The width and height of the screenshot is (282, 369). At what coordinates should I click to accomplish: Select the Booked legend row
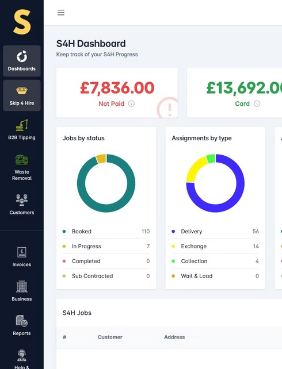[x=106, y=231]
